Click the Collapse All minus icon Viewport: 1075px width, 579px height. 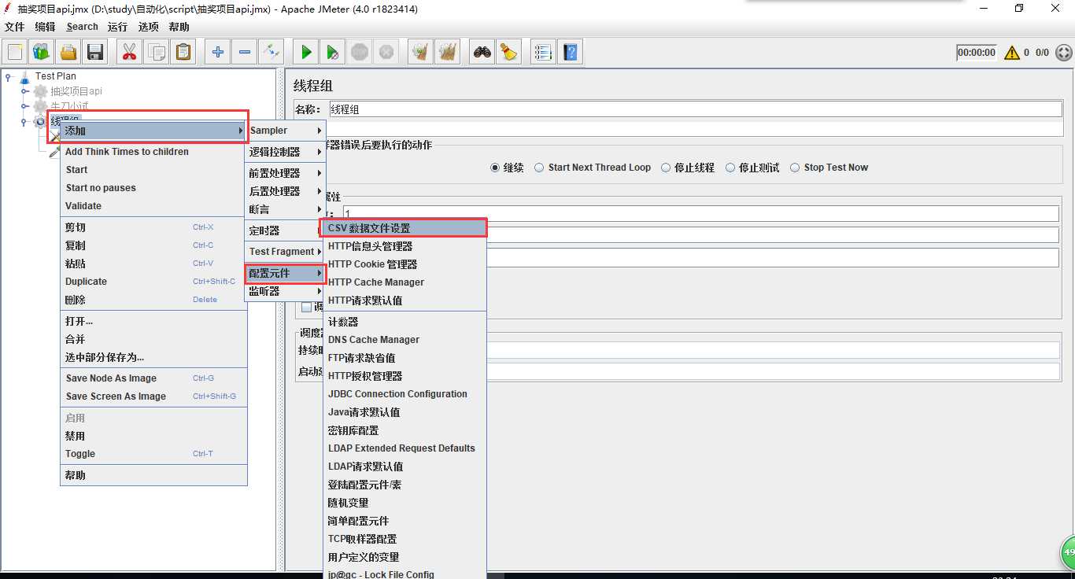coord(245,53)
